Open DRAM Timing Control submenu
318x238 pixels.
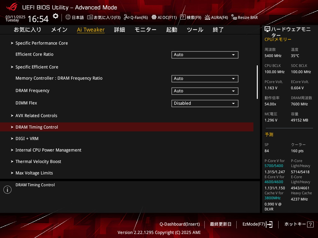coord(127,127)
